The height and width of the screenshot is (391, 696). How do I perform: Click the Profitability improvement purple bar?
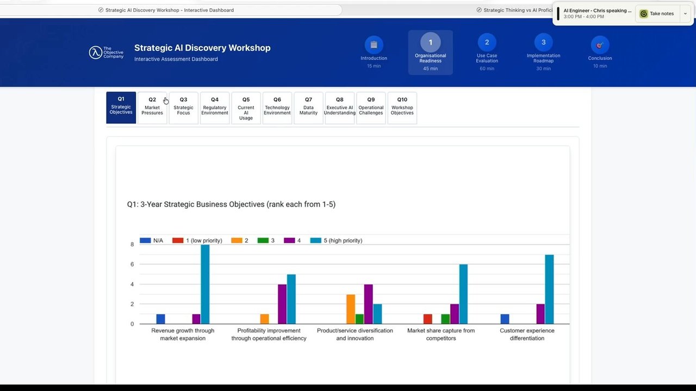tap(282, 304)
